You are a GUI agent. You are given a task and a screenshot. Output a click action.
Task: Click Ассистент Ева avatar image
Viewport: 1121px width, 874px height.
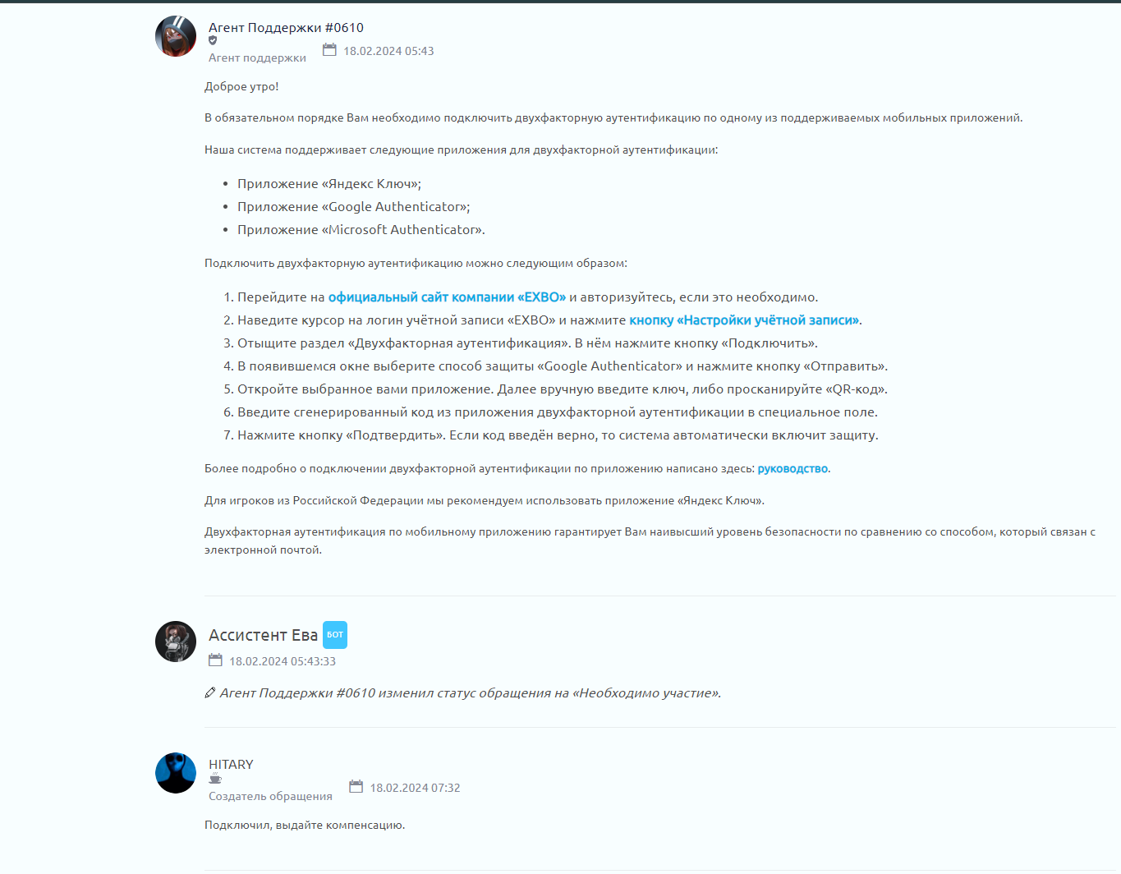point(176,642)
